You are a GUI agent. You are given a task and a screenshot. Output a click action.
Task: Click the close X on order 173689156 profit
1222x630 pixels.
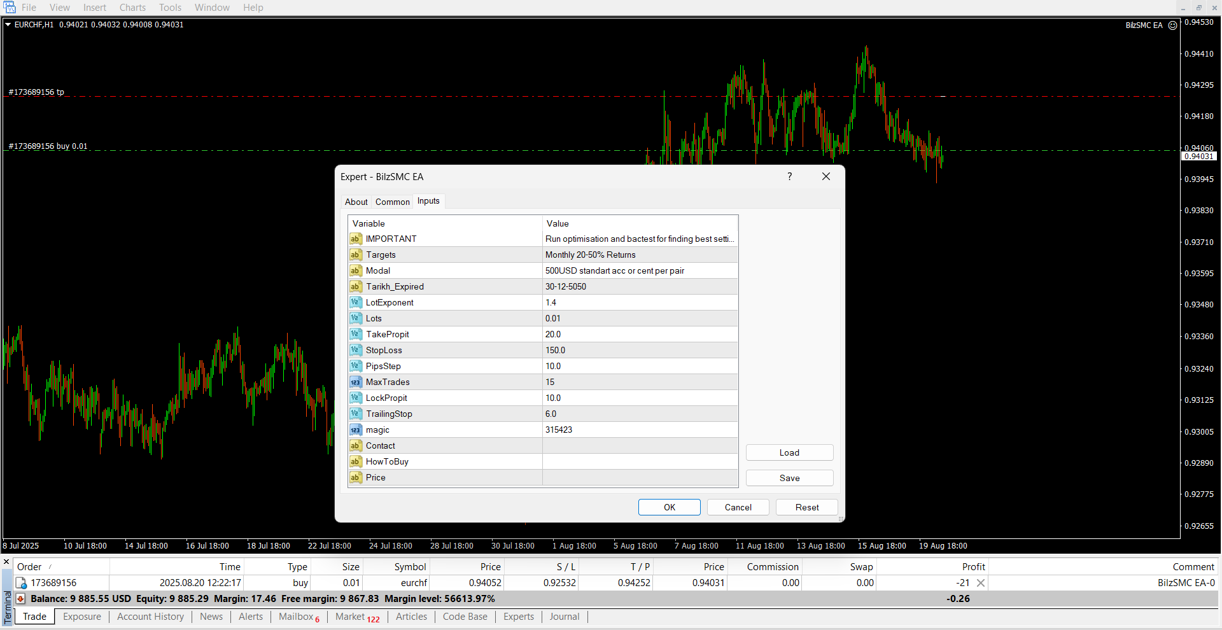pos(981,583)
